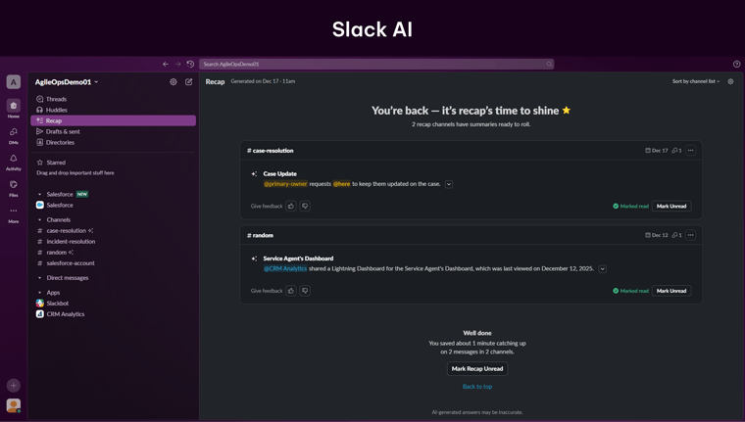Click the @CRM Analytics mention

click(285, 268)
